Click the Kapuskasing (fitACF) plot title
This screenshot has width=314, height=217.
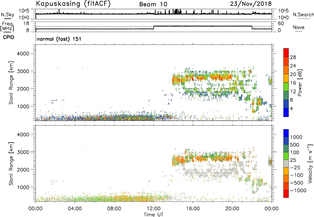(73, 4)
